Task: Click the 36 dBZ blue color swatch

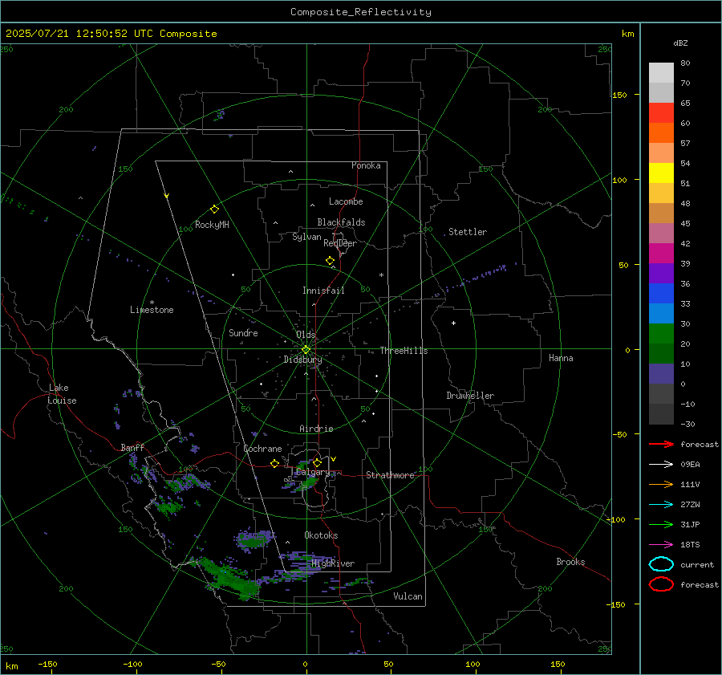Action: [661, 293]
